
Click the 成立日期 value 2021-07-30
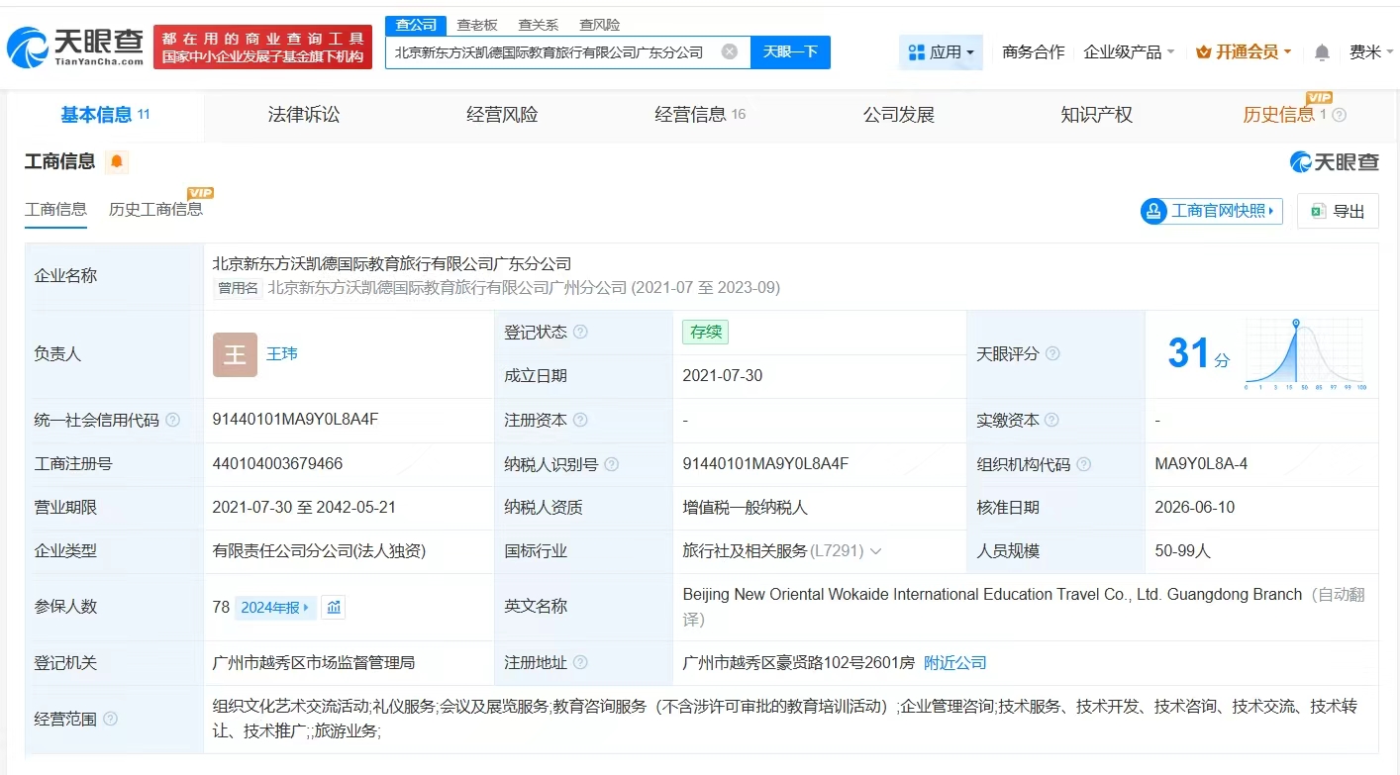[x=723, y=376]
